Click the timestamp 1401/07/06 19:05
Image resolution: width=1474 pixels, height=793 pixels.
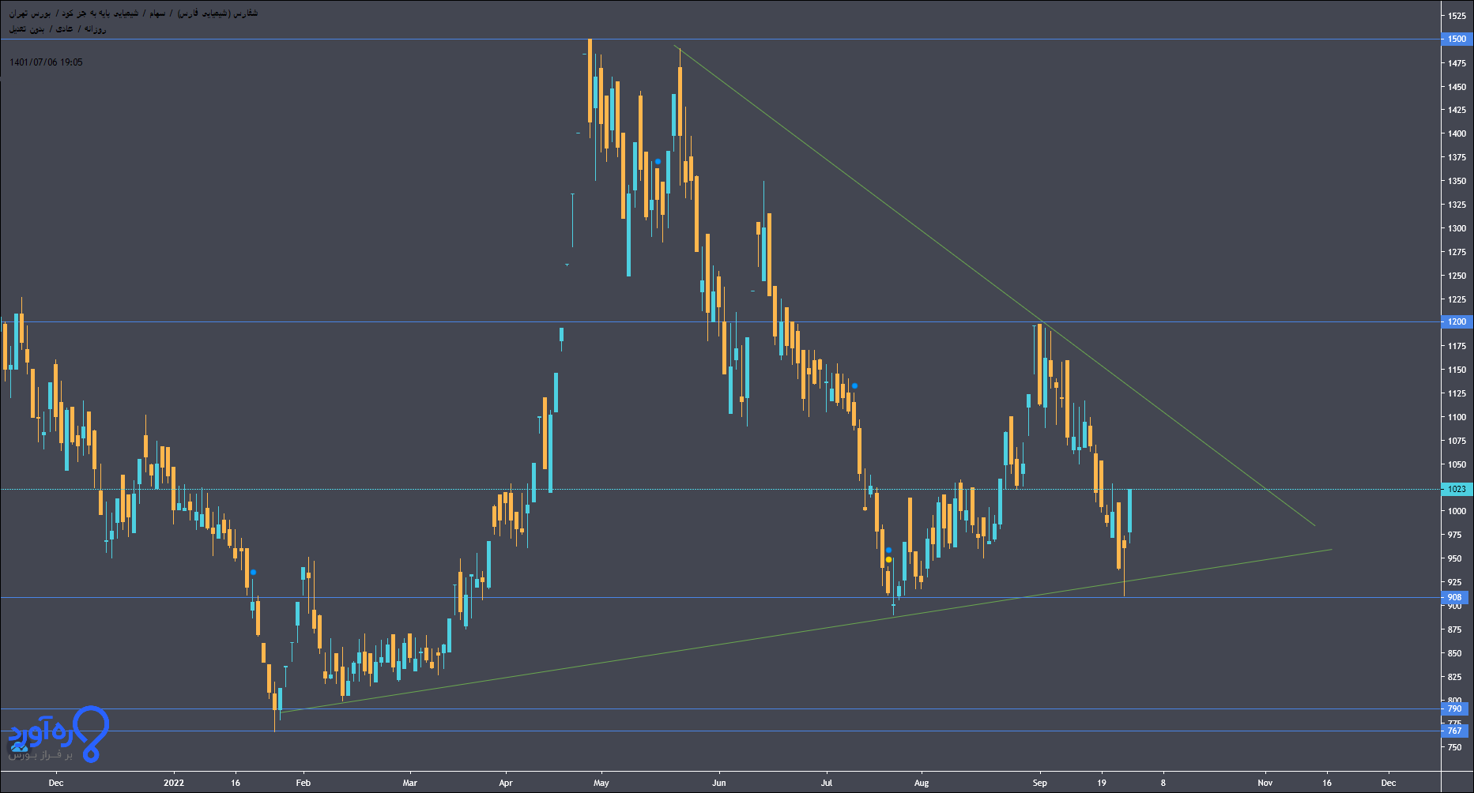click(46, 62)
